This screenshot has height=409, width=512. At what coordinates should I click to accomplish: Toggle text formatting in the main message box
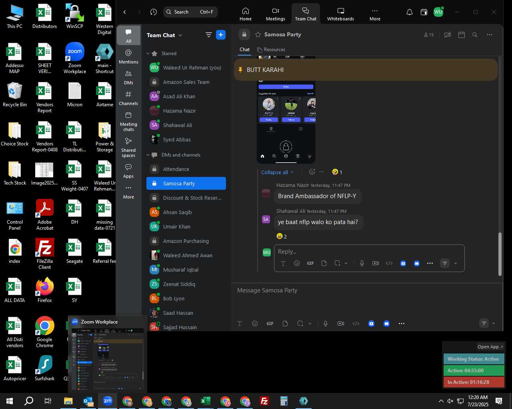click(240, 324)
